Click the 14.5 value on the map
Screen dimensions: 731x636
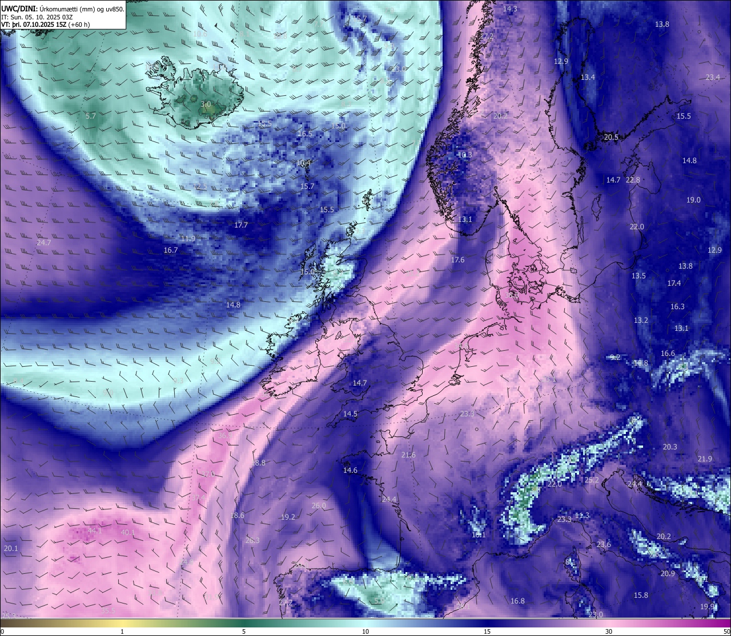350,414
